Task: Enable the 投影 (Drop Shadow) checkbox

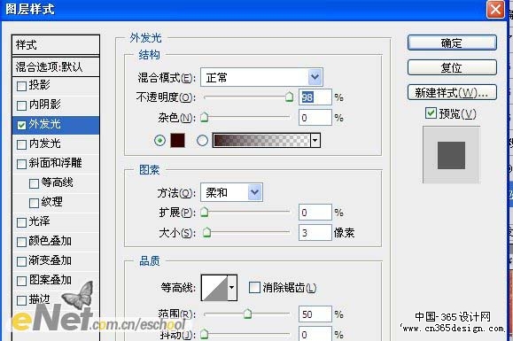Action: [21, 86]
